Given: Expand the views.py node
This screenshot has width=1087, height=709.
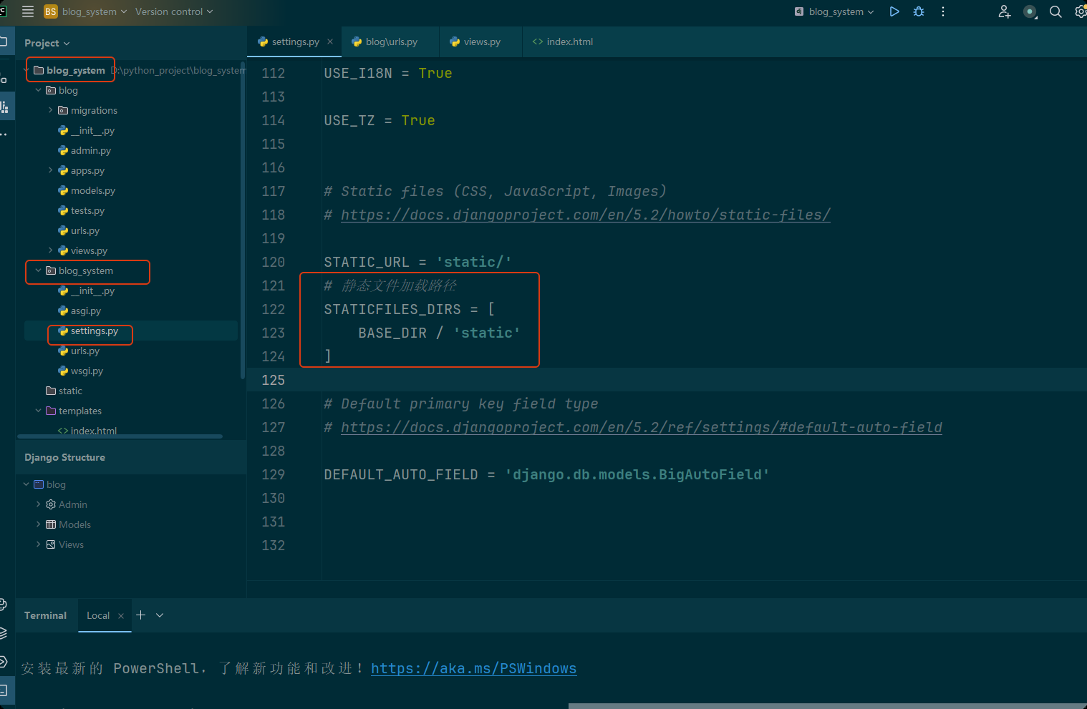Looking at the screenshot, I should (50, 250).
